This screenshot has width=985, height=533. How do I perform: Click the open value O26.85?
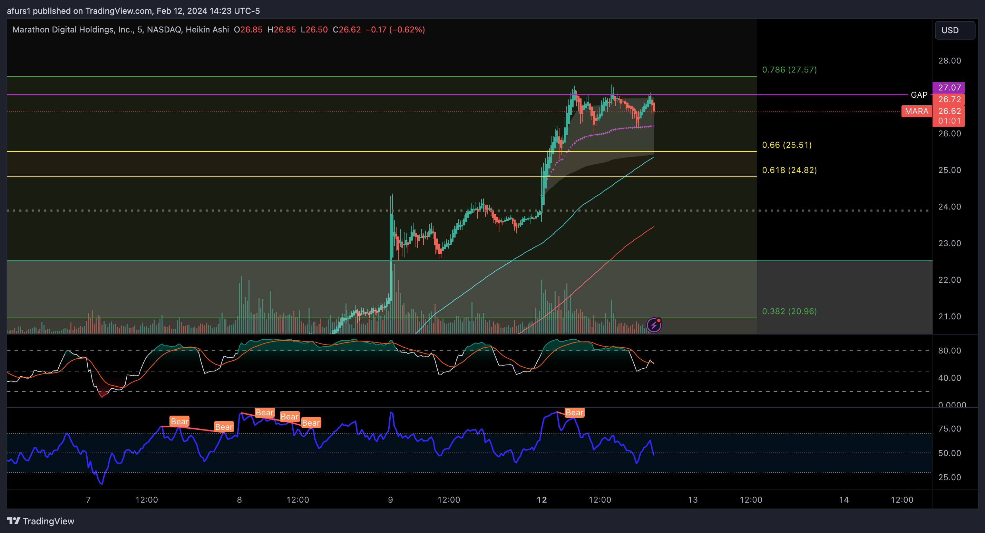248,30
